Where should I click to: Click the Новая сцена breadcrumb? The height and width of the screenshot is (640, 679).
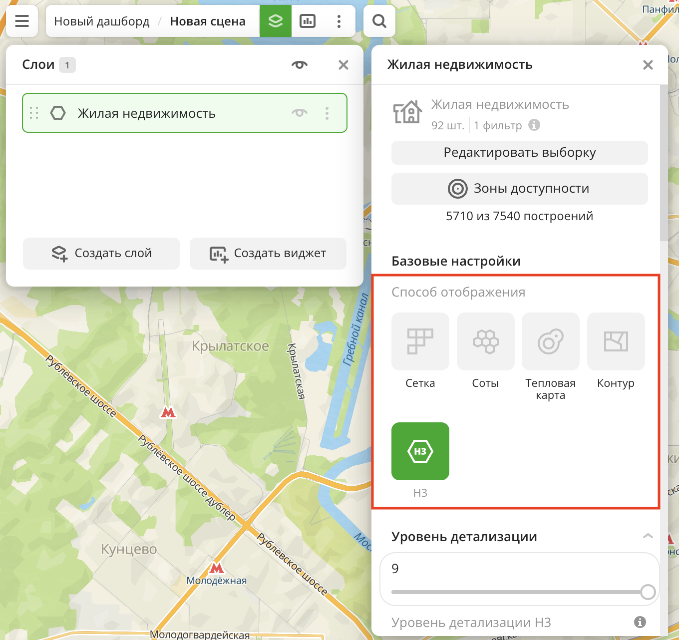(208, 21)
